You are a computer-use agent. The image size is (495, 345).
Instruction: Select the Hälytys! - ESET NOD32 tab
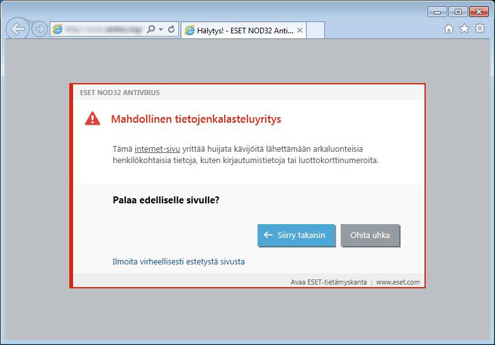(x=243, y=31)
